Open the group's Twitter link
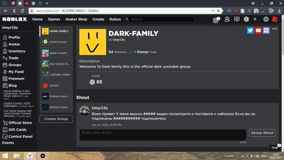 [x=250, y=31]
